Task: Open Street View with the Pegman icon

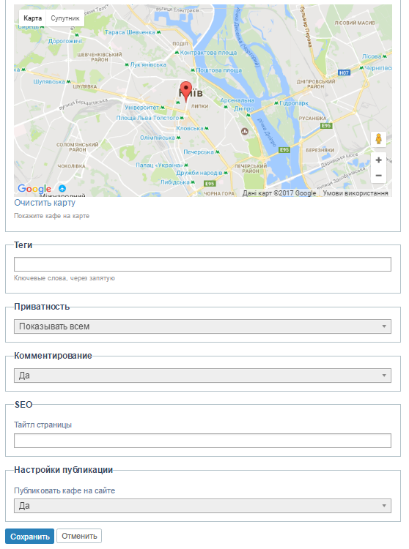Action: pos(378,139)
